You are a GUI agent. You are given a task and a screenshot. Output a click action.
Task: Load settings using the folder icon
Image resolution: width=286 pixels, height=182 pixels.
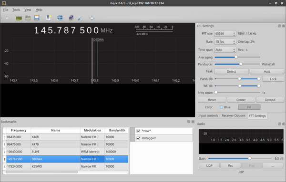(x=28, y=18)
